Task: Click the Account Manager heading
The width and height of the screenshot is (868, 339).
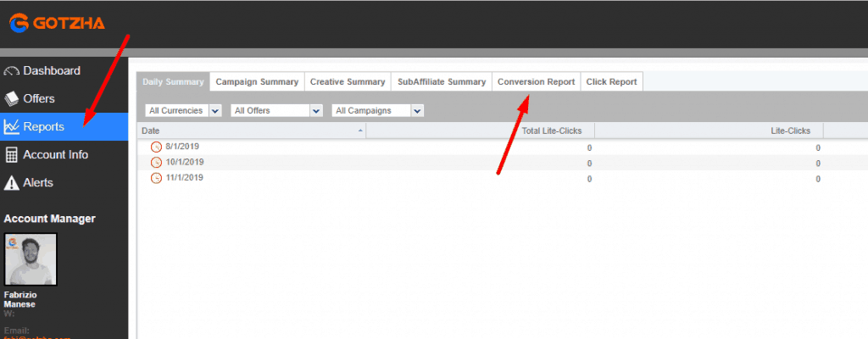Action: click(50, 219)
